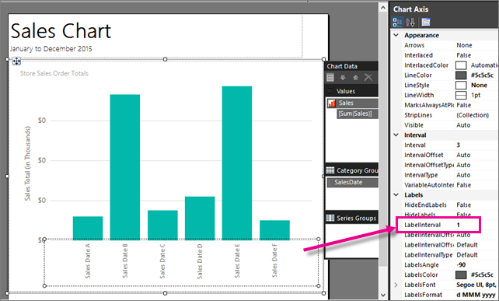Click the January to December 2015 subtitle
499x301 pixels.
pos(51,49)
